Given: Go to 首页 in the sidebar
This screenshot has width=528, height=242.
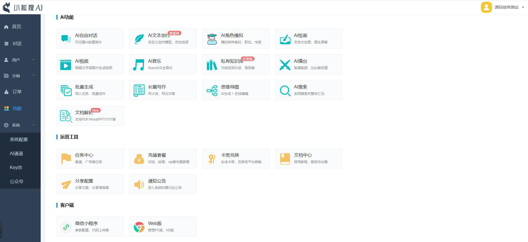Looking at the screenshot, I should [x=17, y=27].
